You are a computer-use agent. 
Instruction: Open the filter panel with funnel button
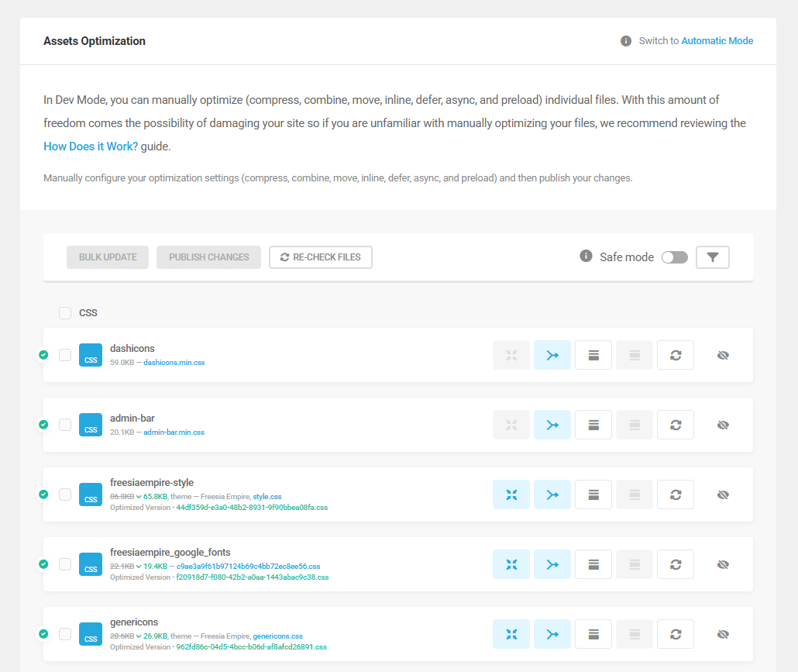coord(713,257)
